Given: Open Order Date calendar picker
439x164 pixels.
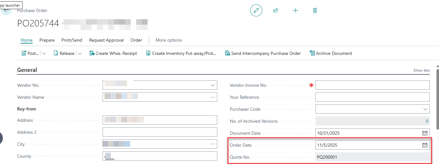Looking at the screenshot, I should 425,145.
